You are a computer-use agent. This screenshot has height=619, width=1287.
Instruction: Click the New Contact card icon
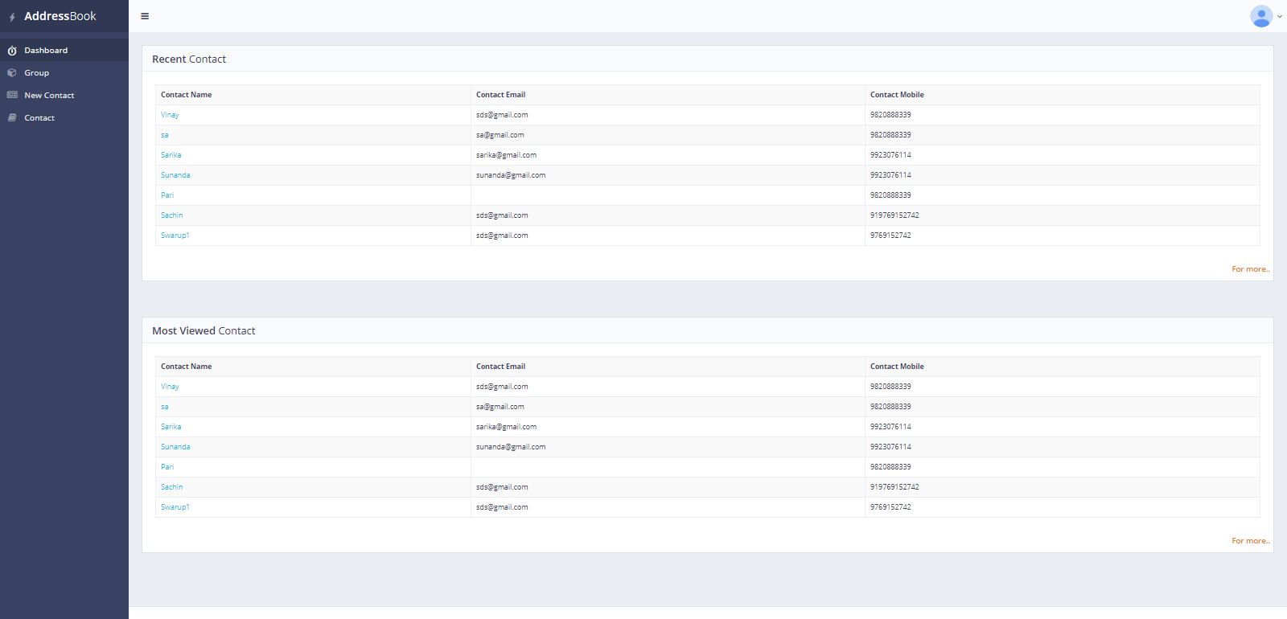point(12,95)
